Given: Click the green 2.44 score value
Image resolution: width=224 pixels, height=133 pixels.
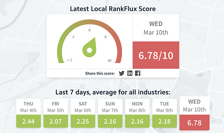Looking at the screenshot, I should [x=28, y=121].
